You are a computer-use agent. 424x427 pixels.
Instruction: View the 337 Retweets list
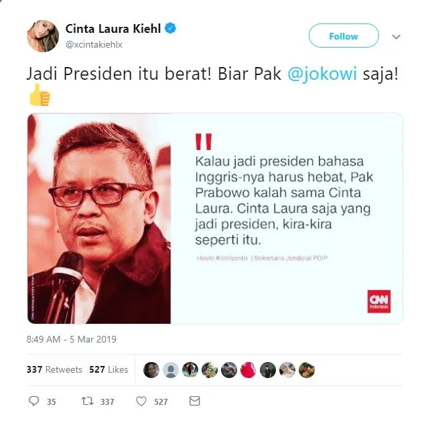pos(54,369)
